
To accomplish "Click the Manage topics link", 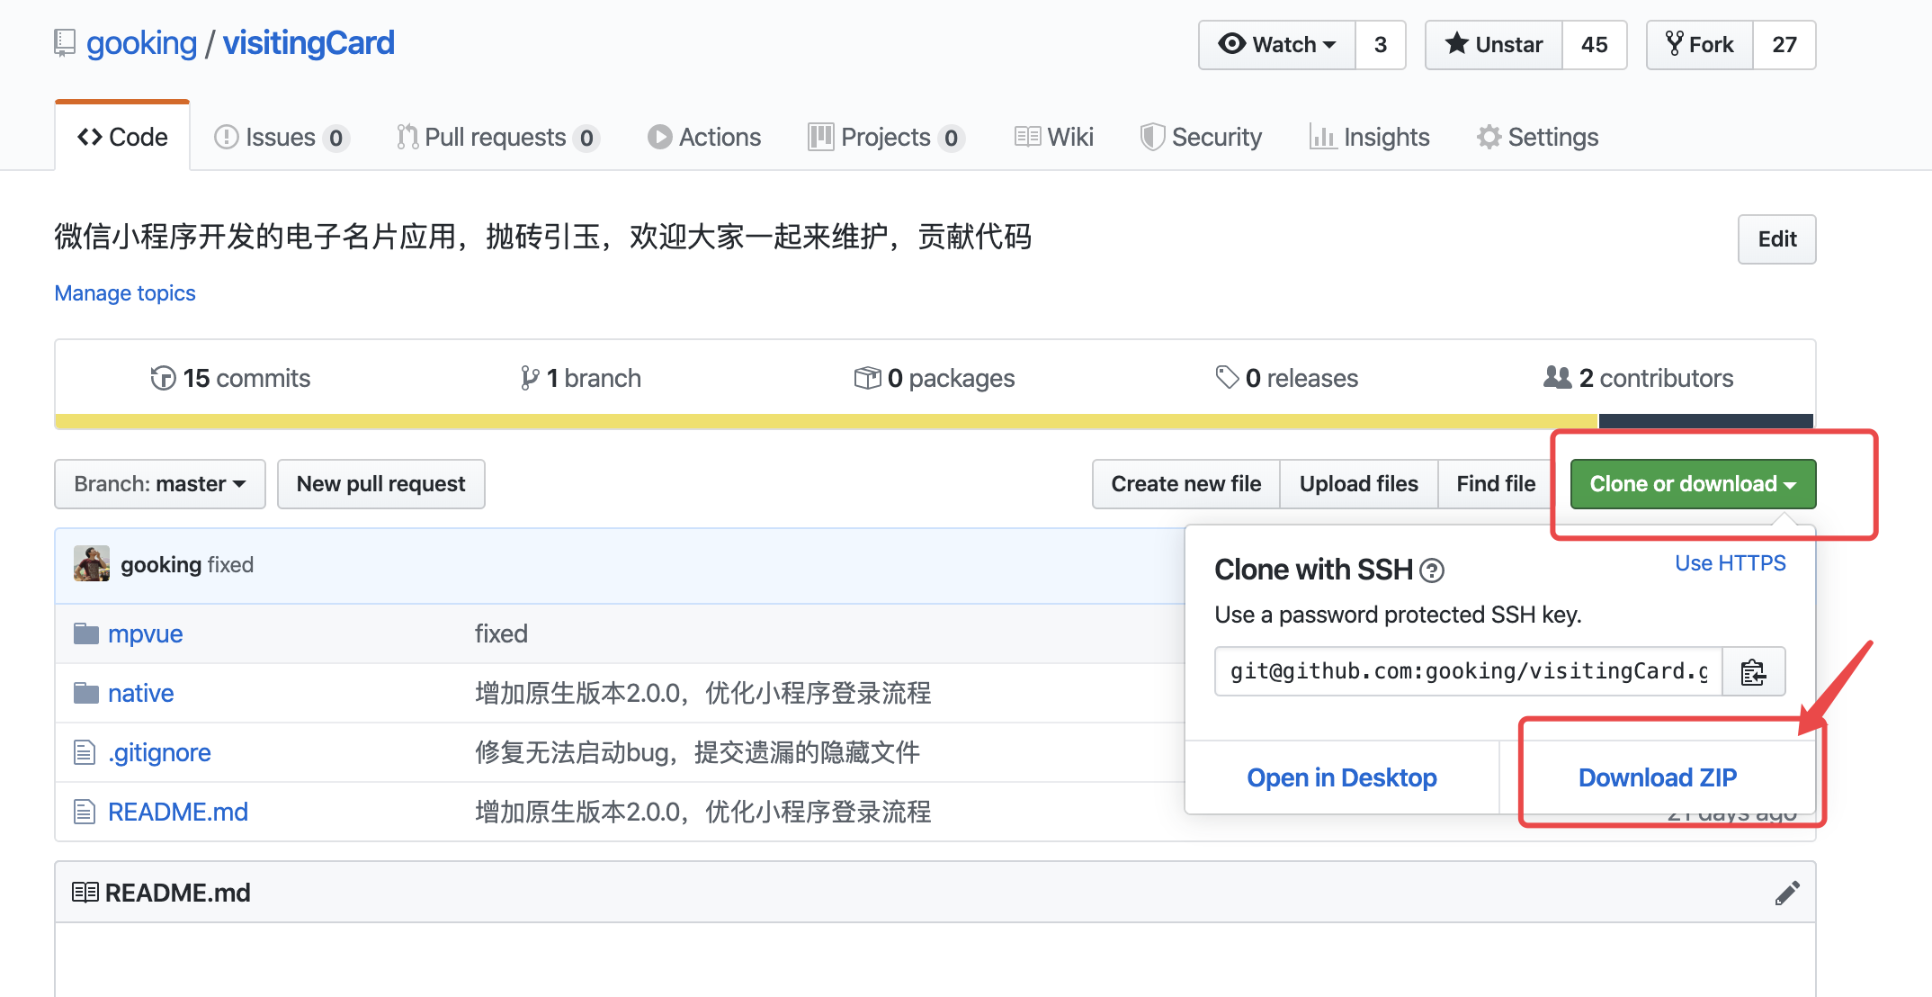I will (125, 293).
